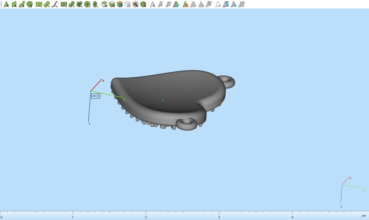Viewport: 369px width, 220px height.
Task: Select the Mark Triangle tool
Action: point(6,4)
